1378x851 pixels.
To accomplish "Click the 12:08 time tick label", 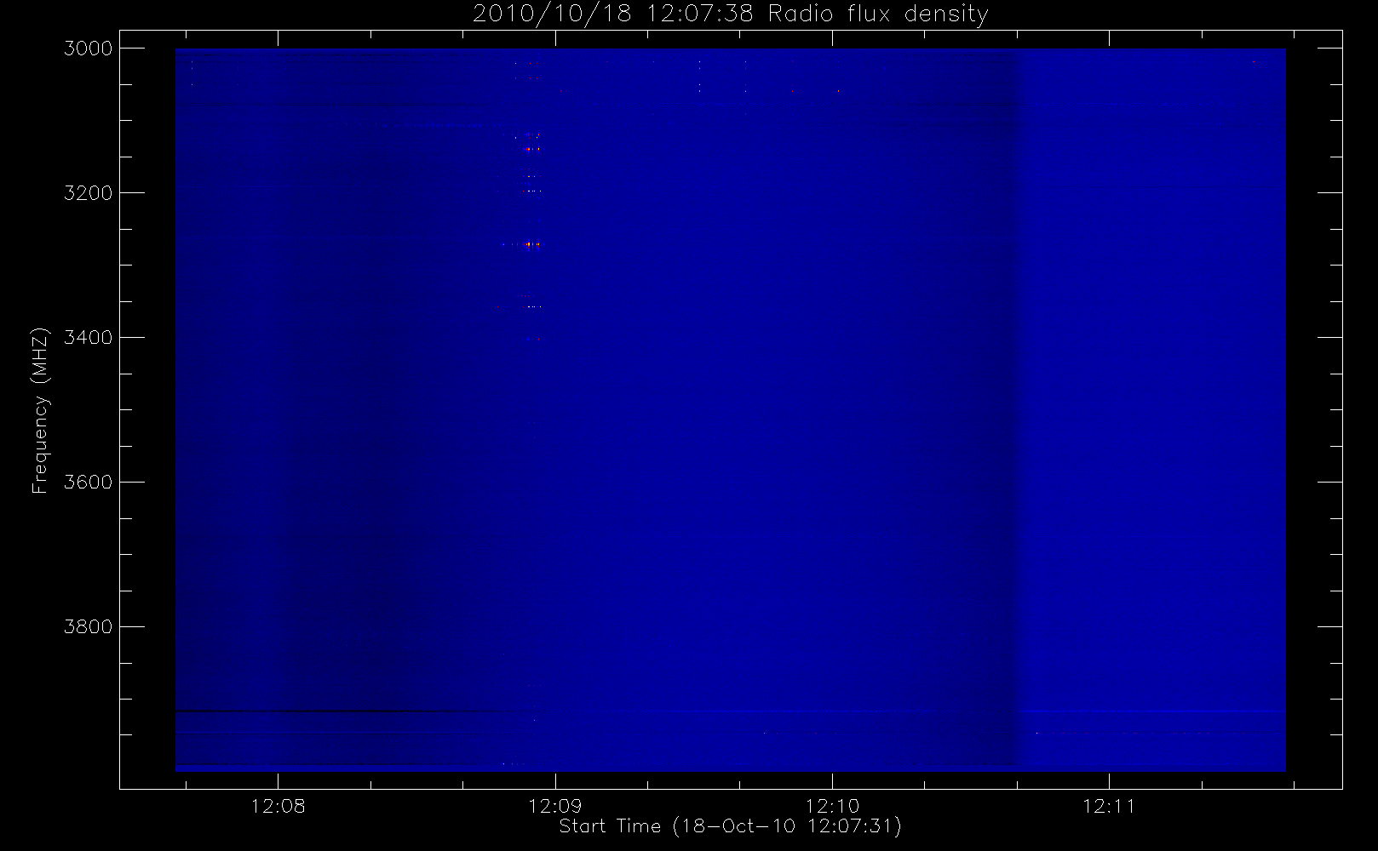I will pos(278,806).
